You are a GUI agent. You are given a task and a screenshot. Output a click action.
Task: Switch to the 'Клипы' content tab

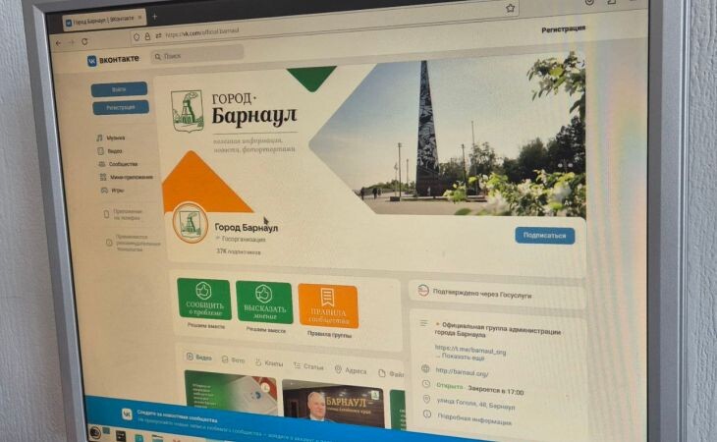[x=269, y=362]
